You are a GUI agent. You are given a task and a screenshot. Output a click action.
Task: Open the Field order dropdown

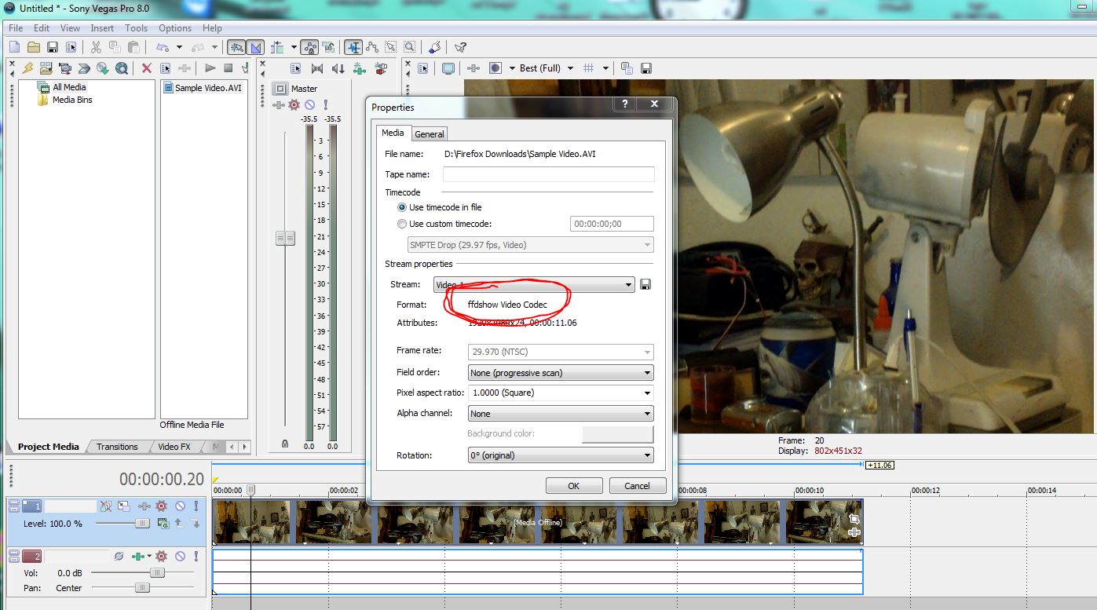click(x=561, y=373)
